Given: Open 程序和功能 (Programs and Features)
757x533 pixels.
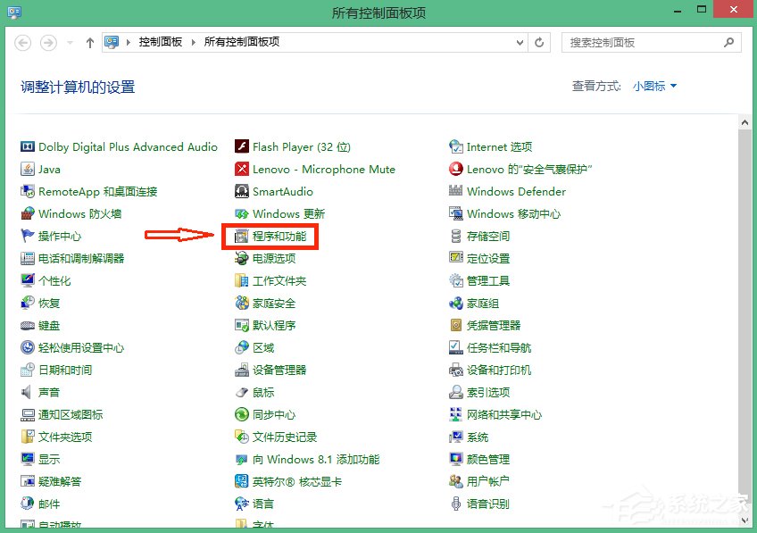Looking at the screenshot, I should tap(270, 236).
